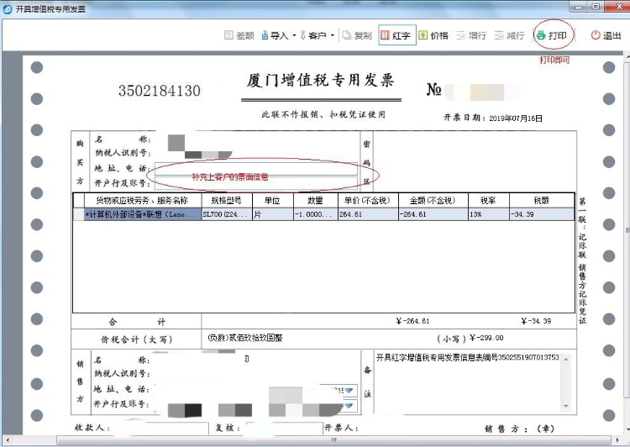Click the 打印 (Print) toolbar button
Viewport: 630px width, 447px height.
tap(552, 36)
